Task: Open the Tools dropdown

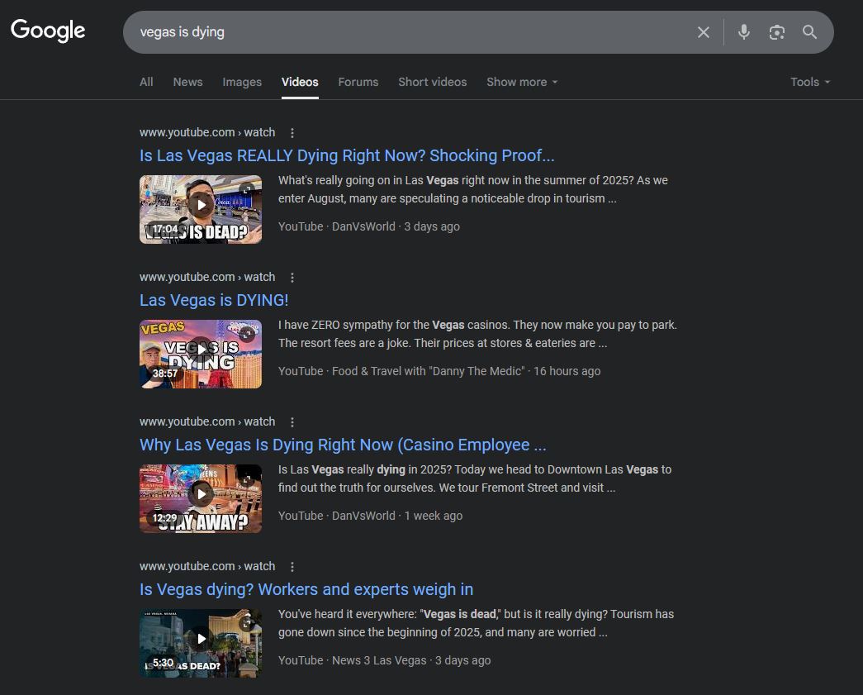Action: click(x=809, y=82)
